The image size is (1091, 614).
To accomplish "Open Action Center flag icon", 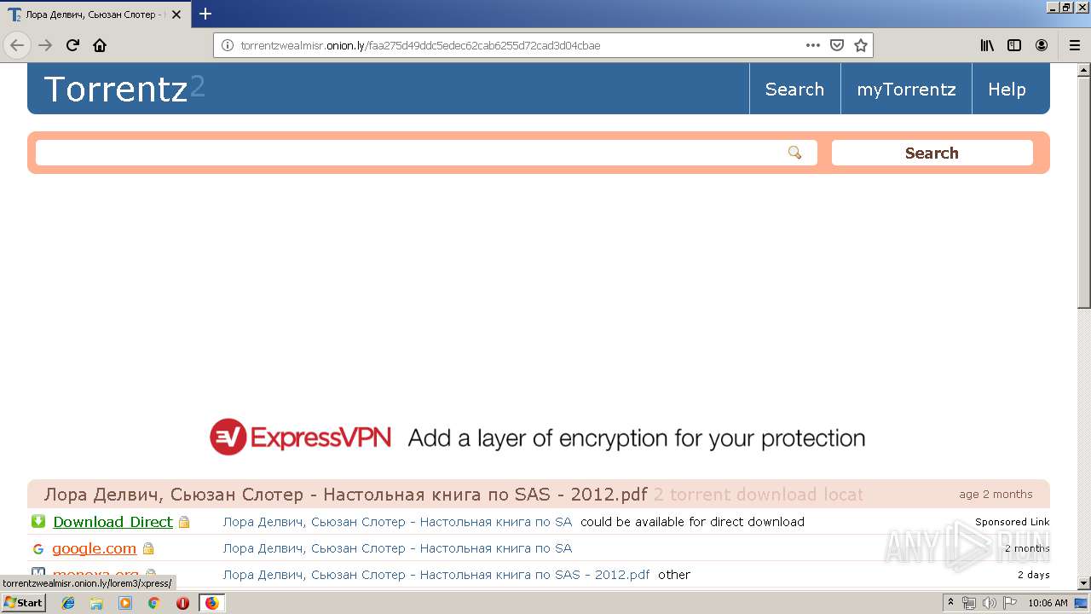I will click(1010, 603).
